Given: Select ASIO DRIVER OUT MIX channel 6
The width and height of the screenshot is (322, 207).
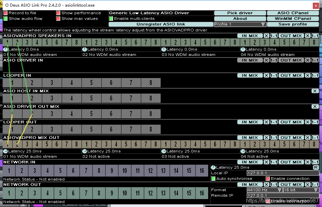Looking at the screenshot, I should click(111, 114).
